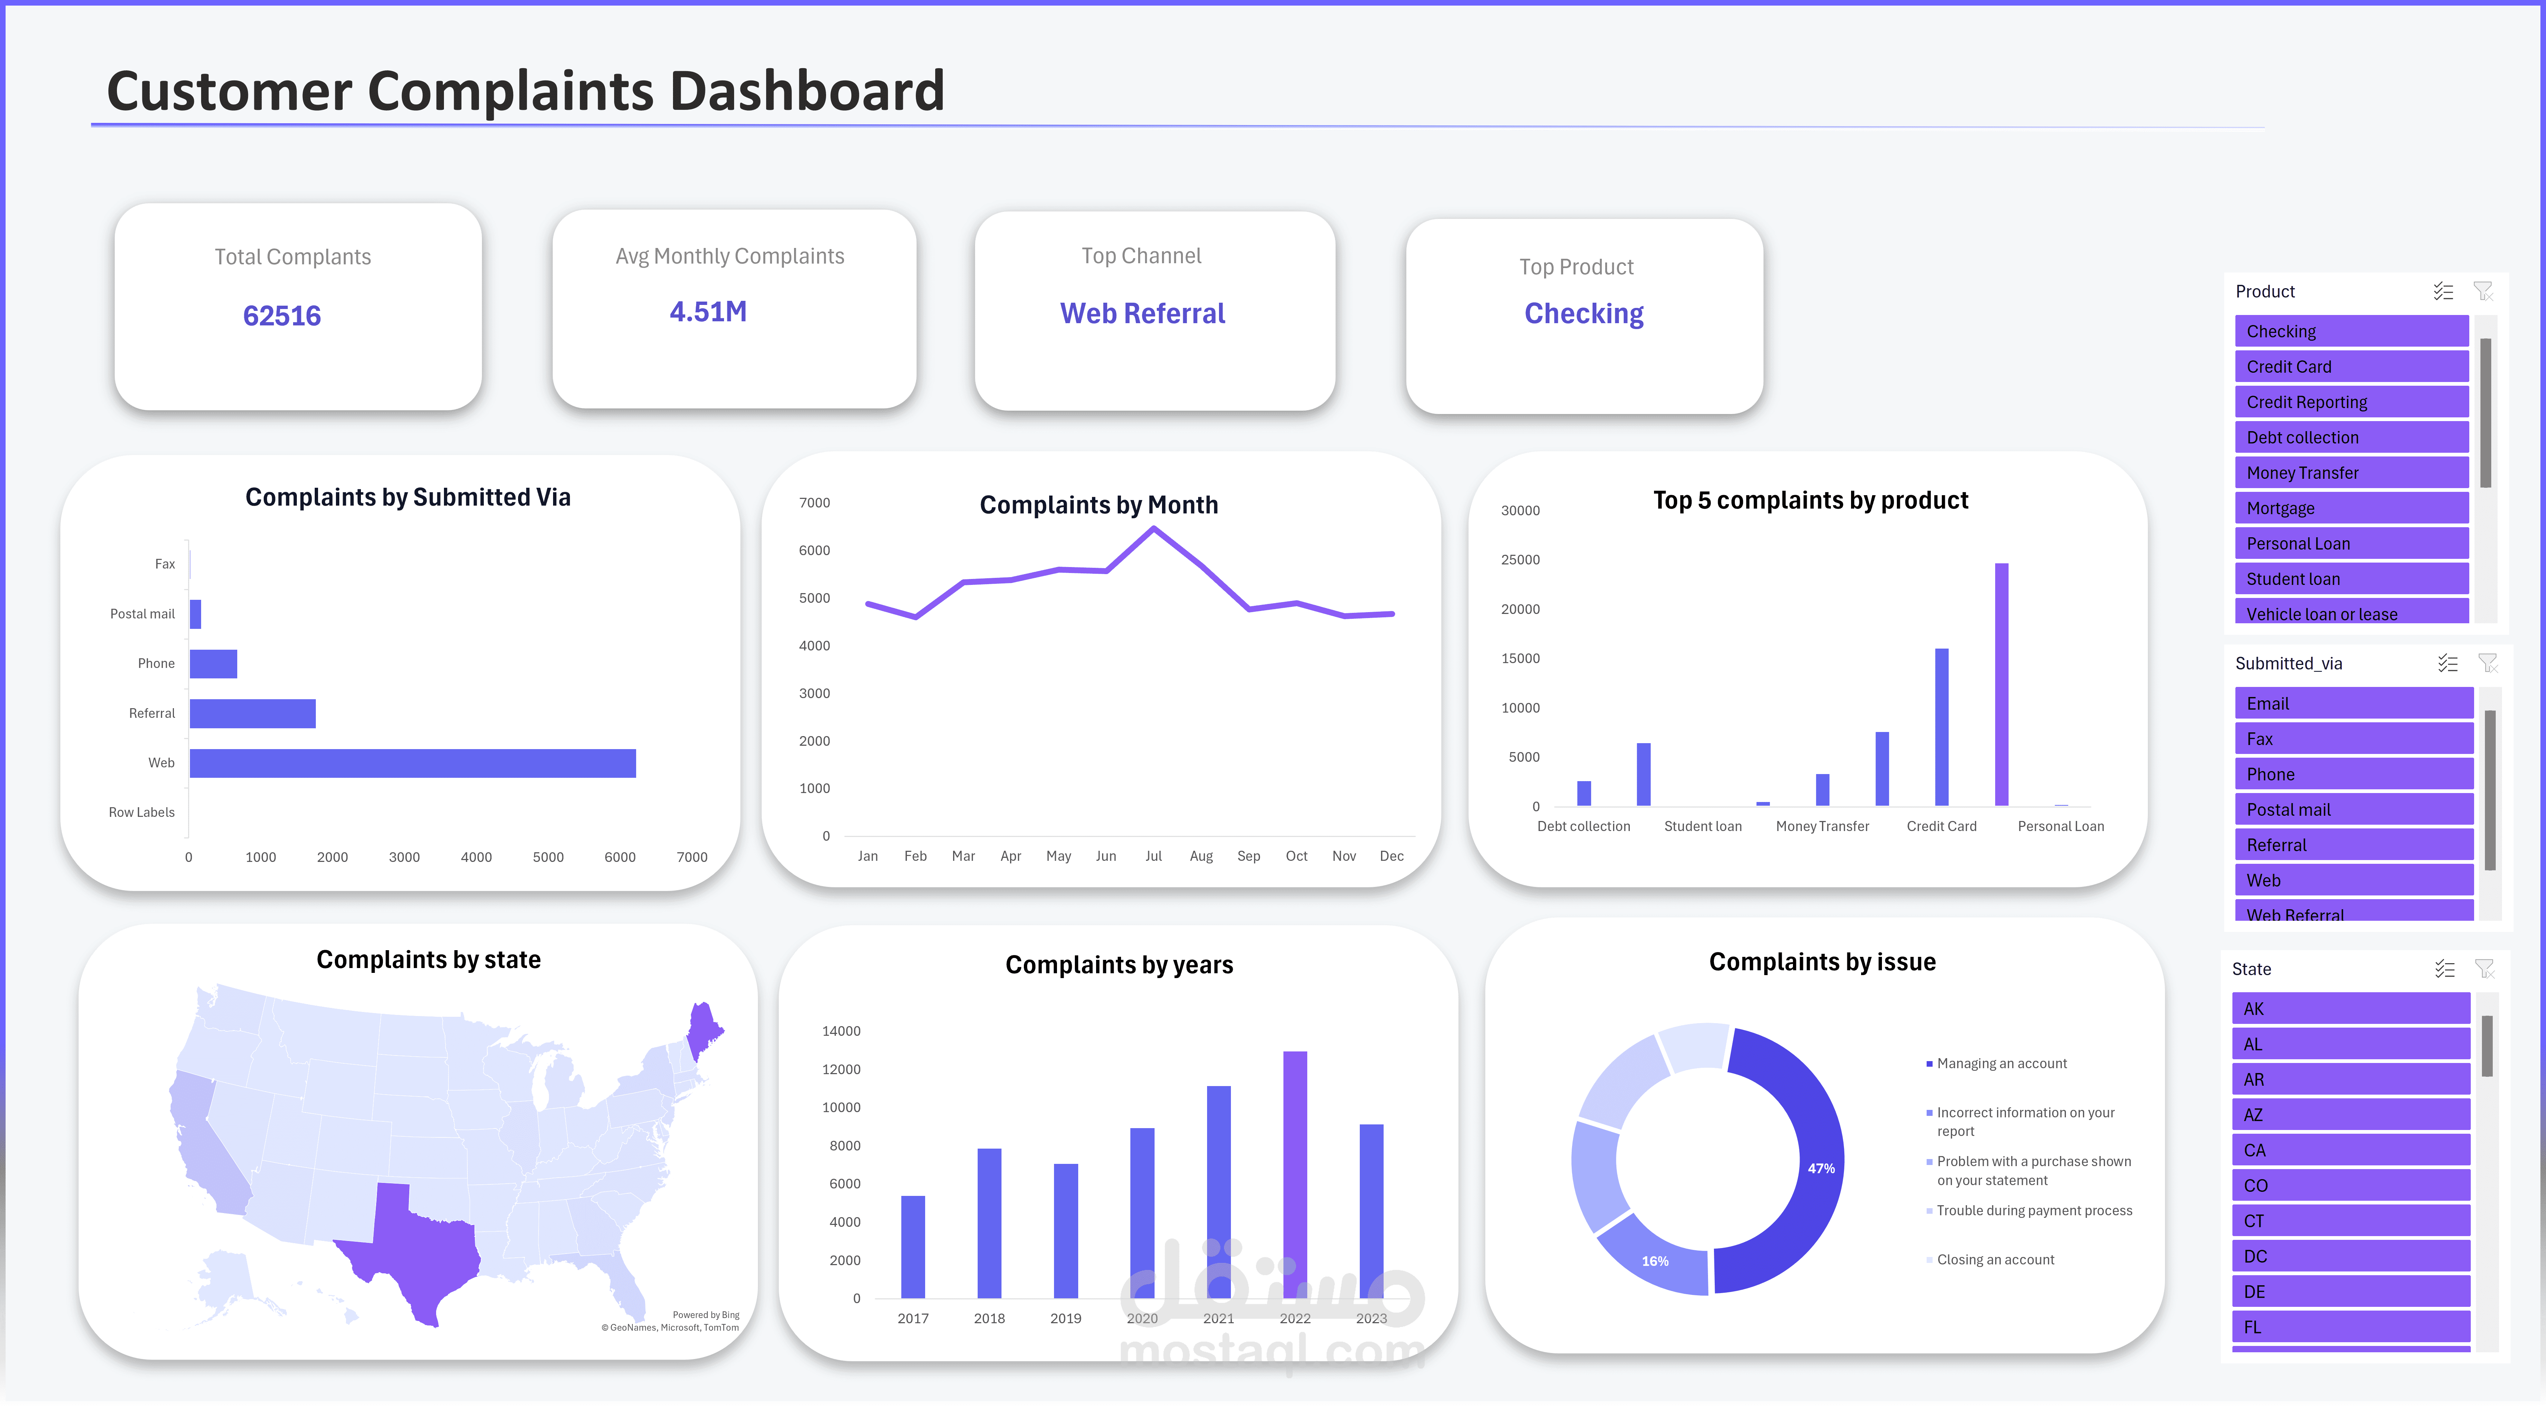Click Trouble during payment process legend swatch

click(x=1929, y=1212)
